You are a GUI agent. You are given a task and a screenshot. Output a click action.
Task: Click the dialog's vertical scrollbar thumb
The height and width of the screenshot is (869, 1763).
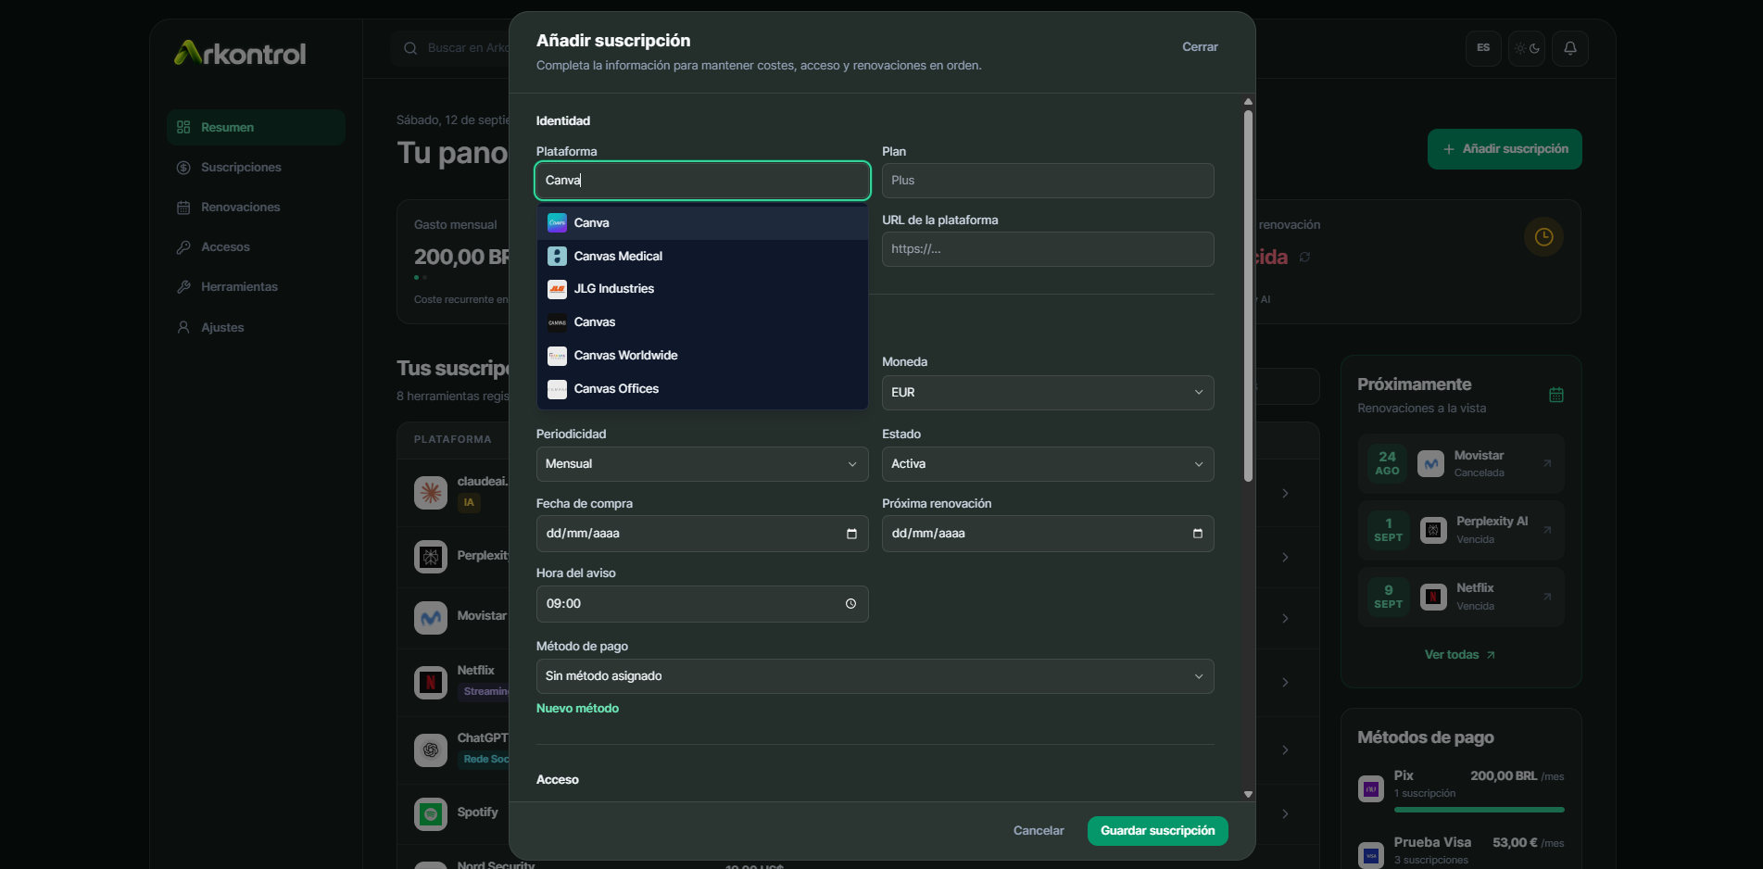point(1248,296)
